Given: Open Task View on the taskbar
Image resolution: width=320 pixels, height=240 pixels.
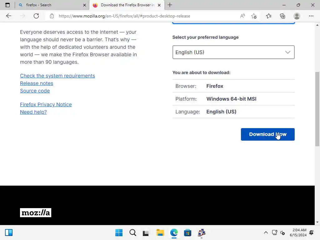Looking at the screenshot, I should 146,232.
